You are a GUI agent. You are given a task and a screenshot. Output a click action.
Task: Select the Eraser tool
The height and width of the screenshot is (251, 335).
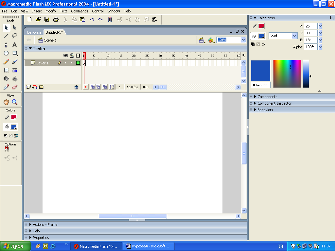[x=14, y=87]
